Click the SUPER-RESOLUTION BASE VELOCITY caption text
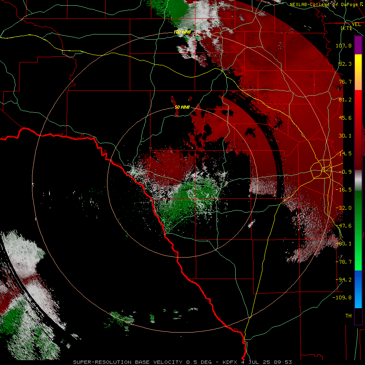The width and height of the screenshot is (365, 365). [x=129, y=362]
